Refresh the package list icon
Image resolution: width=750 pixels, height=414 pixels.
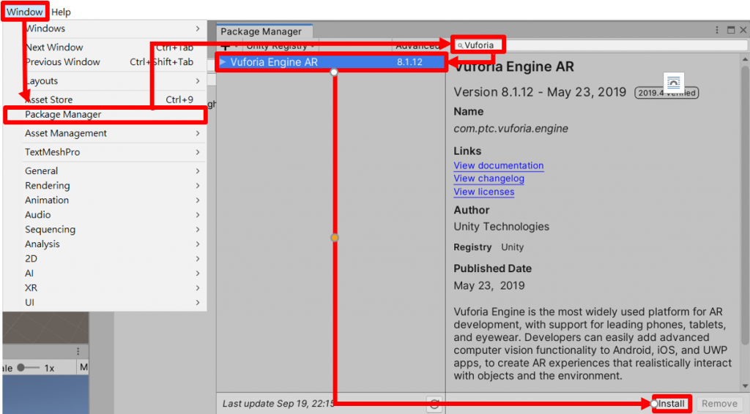coord(434,404)
